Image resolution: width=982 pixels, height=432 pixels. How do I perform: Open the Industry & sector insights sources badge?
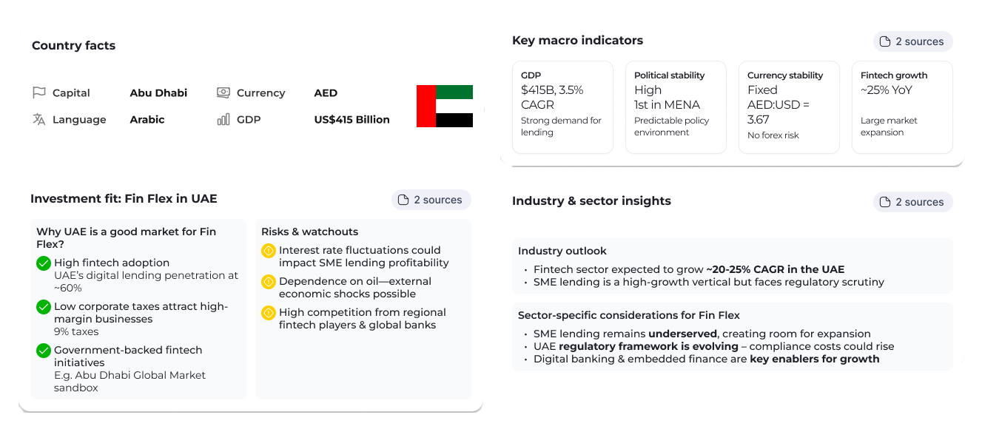(x=912, y=202)
